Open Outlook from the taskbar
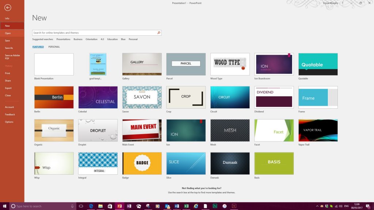 [x=167, y=206]
